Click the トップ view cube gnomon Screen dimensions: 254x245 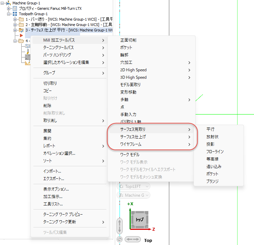[x=139, y=220]
